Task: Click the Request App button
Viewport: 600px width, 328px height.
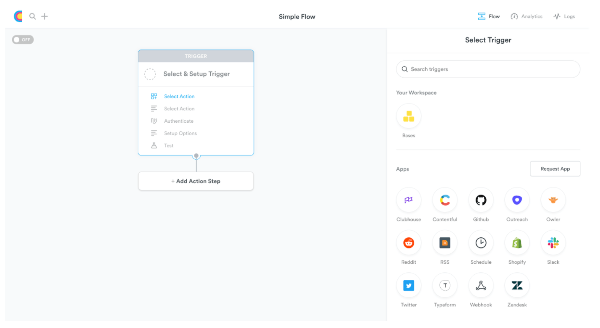Action: [x=555, y=168]
